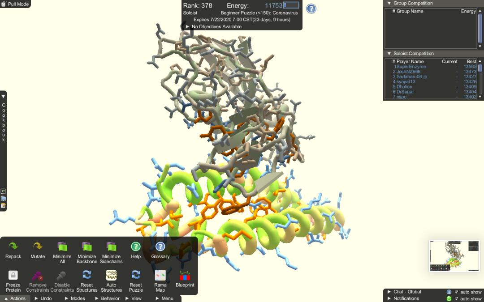Toggle auto show for Notifications

457,298
